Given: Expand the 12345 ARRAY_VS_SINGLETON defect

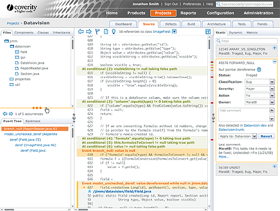Looking at the screenshot, I should point(274,48).
